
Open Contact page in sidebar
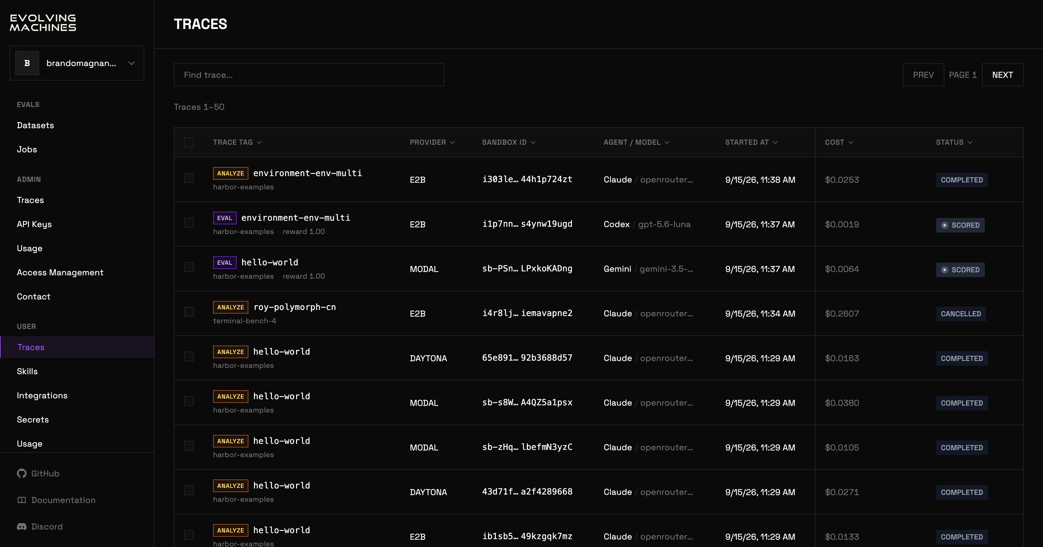coord(33,296)
